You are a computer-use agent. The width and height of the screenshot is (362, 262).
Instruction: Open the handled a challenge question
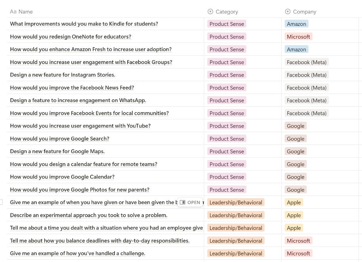(77, 253)
